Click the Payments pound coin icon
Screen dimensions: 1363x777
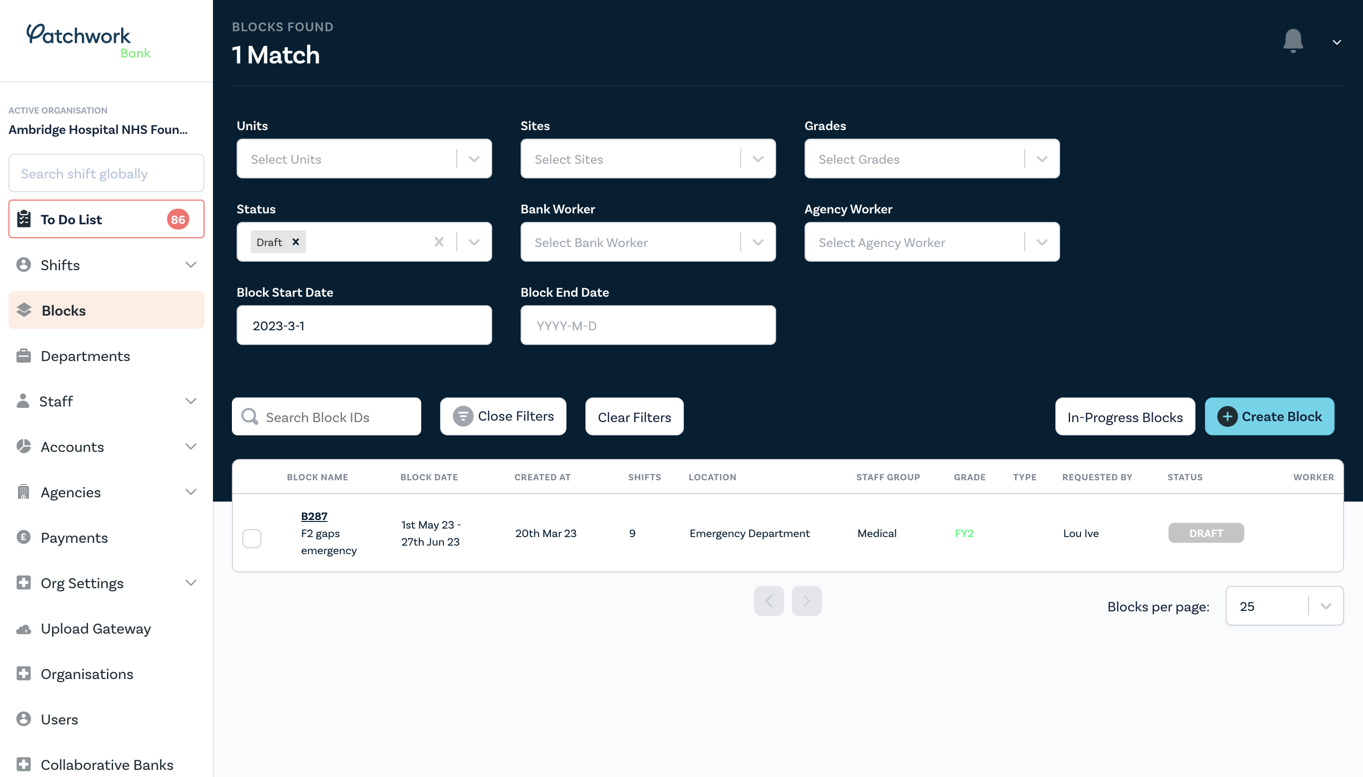point(24,537)
